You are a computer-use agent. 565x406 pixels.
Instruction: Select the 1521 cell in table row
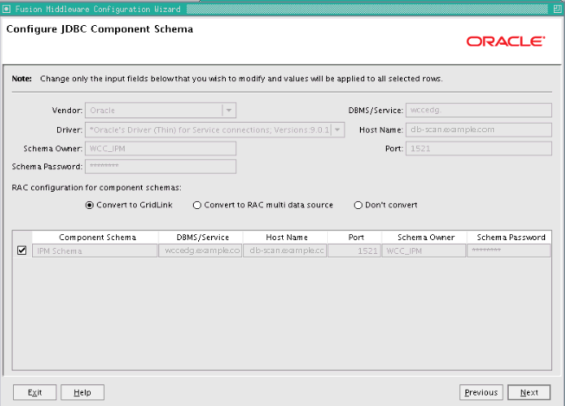(x=354, y=251)
